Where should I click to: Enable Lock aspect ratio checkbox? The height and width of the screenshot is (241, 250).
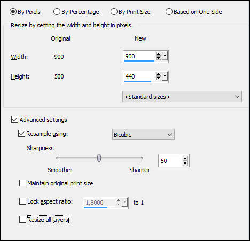[22, 201]
